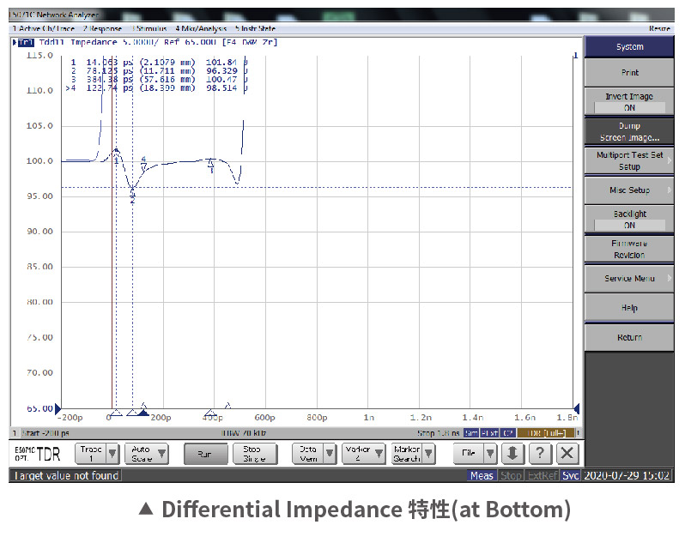The image size is (685, 537).
Task: Click the 115.0 Y-axis scale label
Action: pyautogui.click(x=39, y=56)
